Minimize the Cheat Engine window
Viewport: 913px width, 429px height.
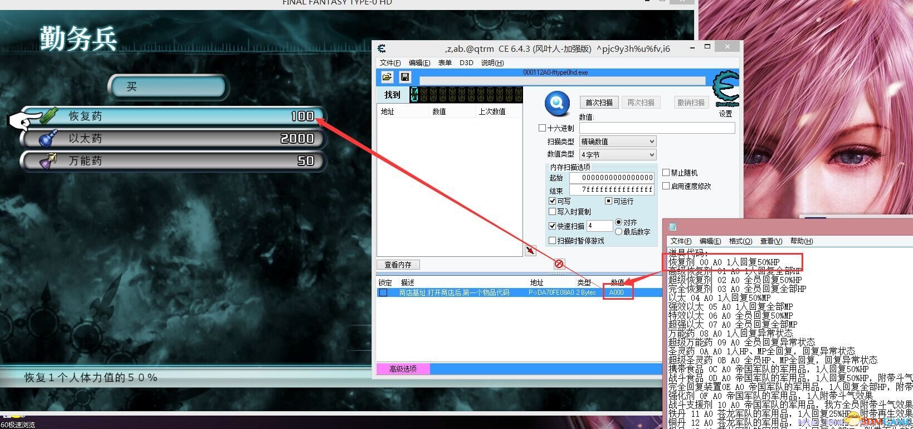click(691, 48)
